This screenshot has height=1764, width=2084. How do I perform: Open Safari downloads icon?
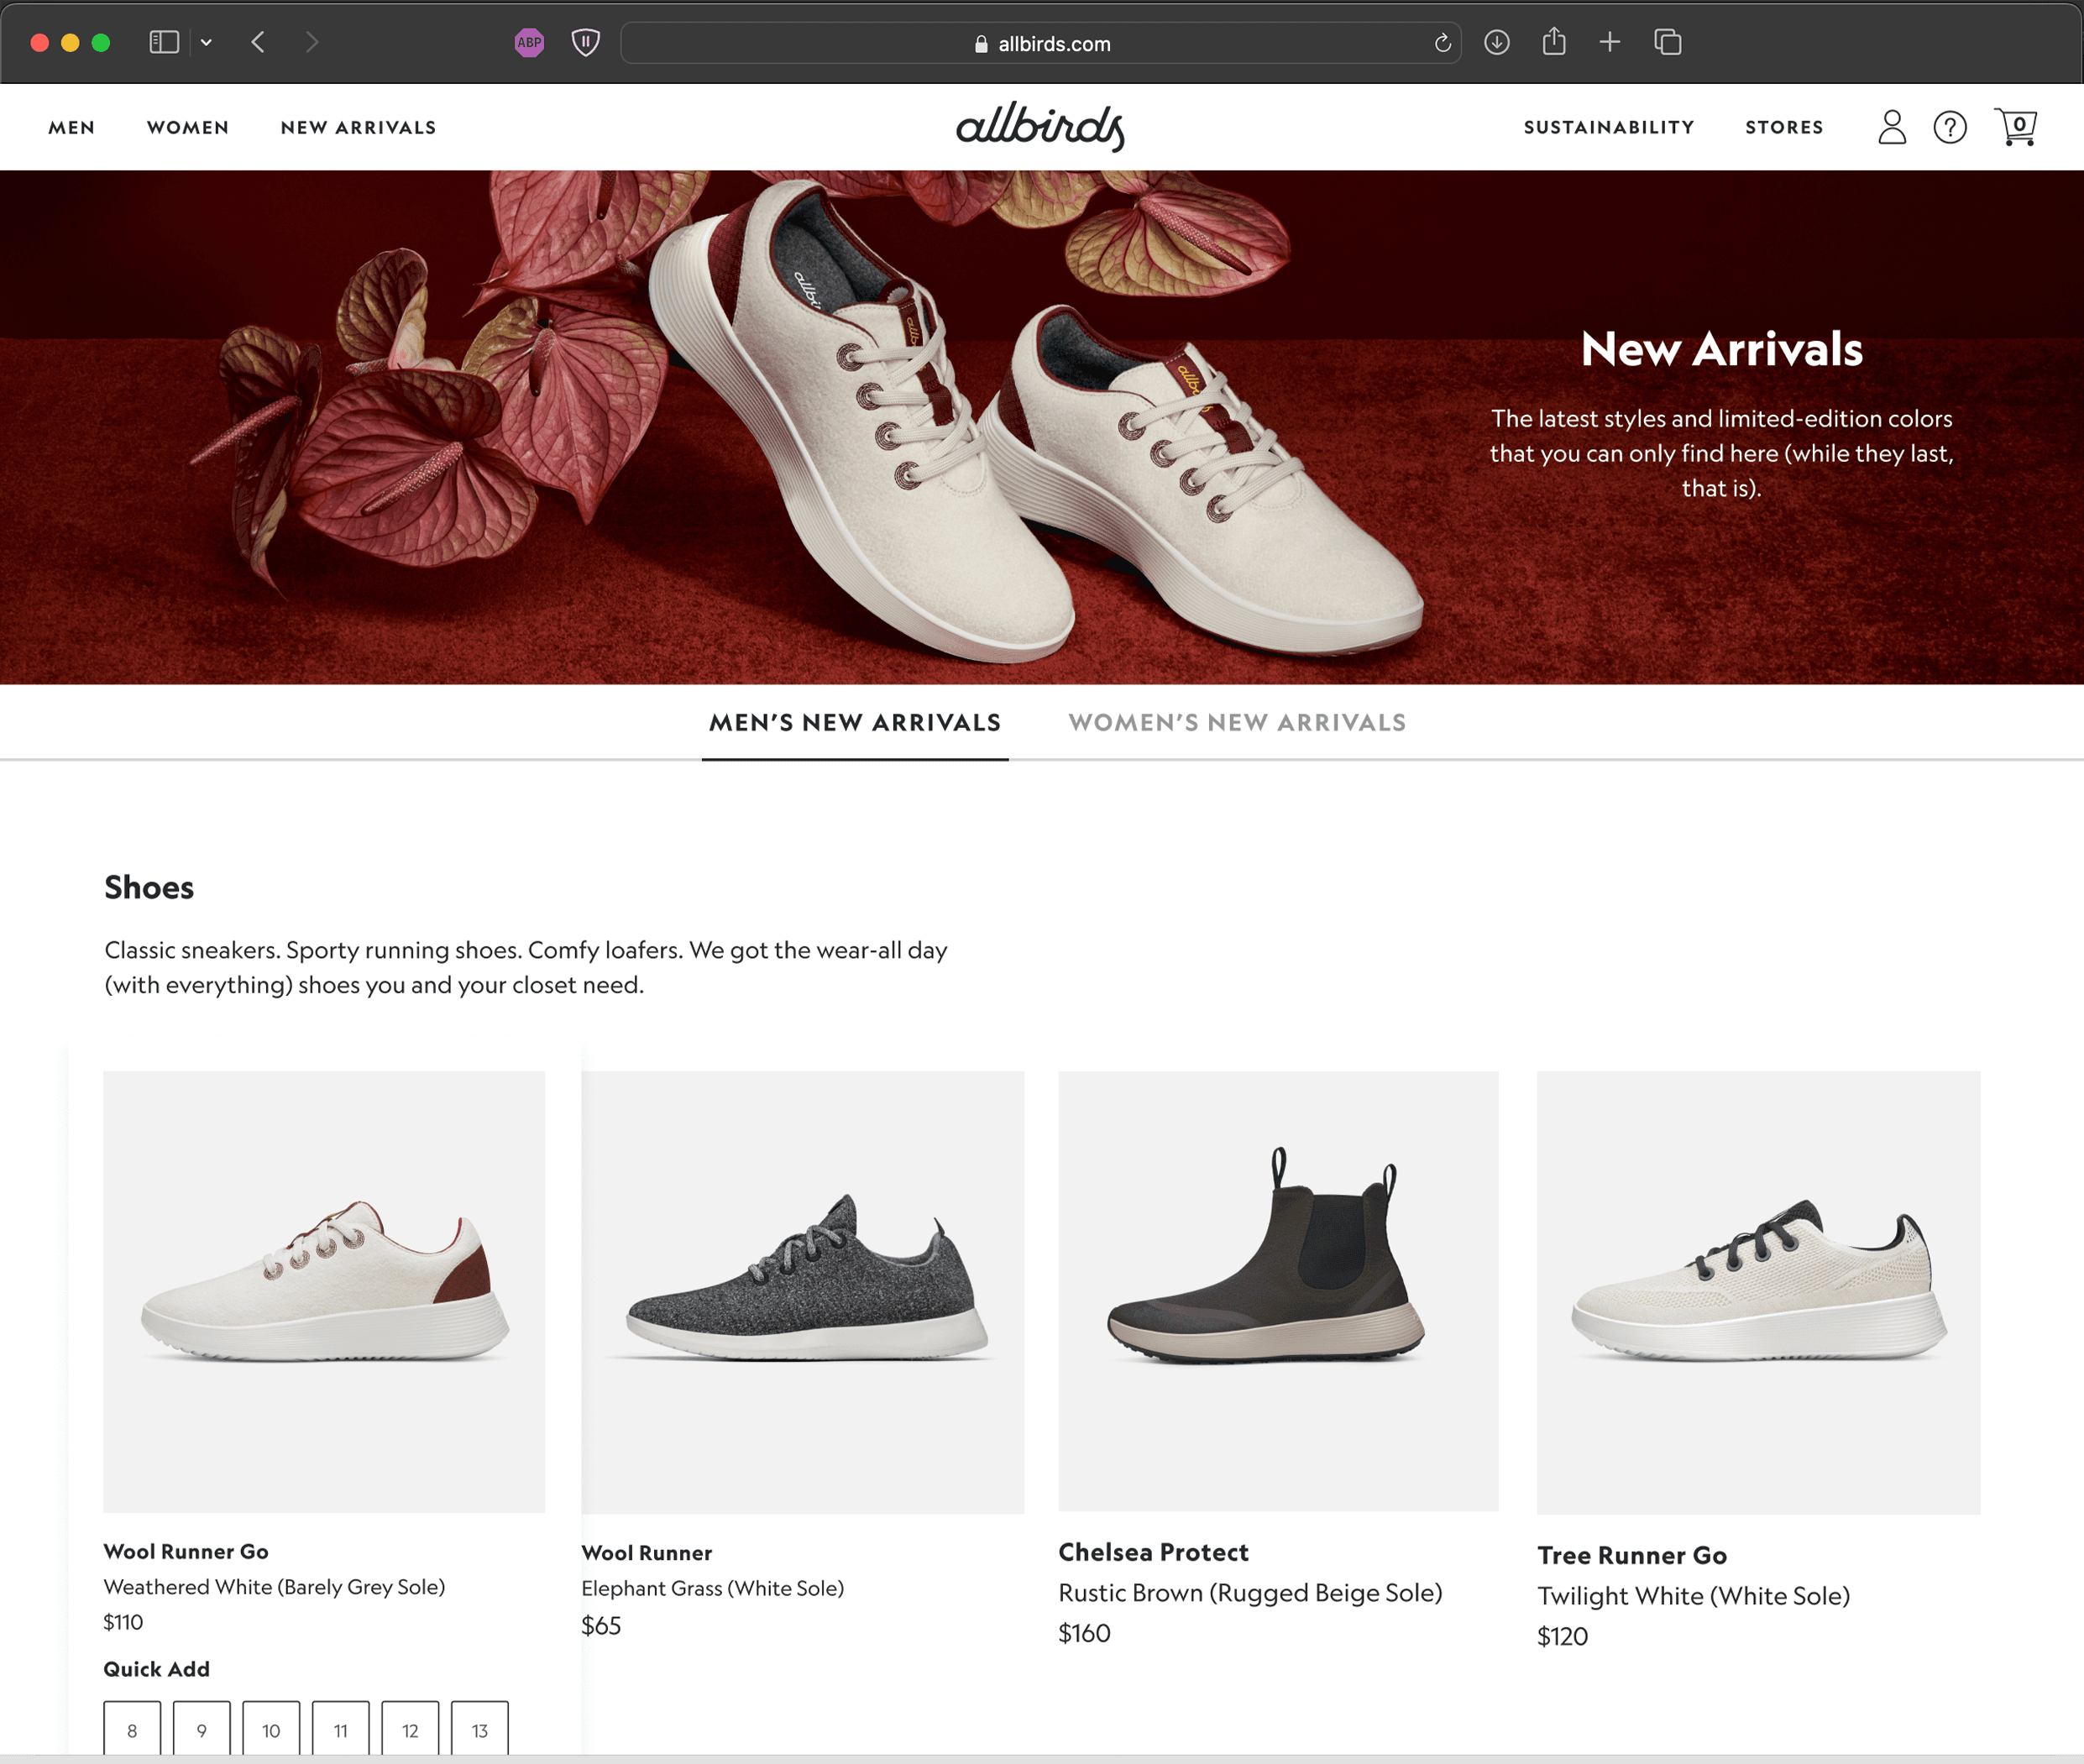(x=1496, y=43)
